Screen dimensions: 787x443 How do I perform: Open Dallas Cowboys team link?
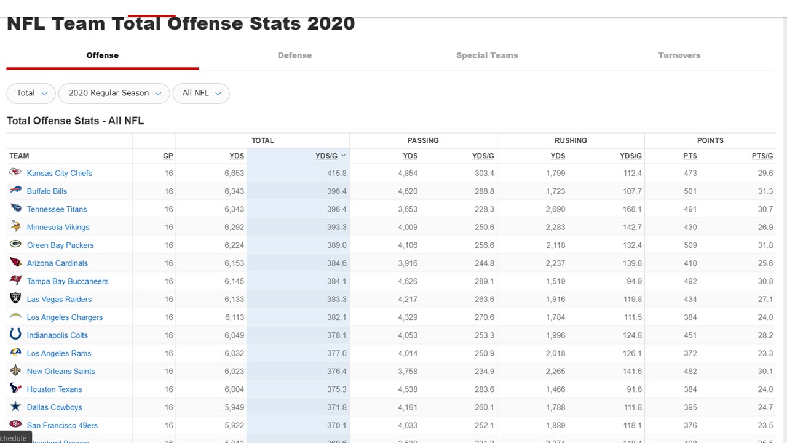click(x=54, y=407)
